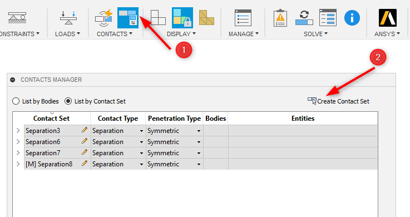Open the pre-check warning clipboard icon
Screen dimensions: 410x217
pos(280,18)
